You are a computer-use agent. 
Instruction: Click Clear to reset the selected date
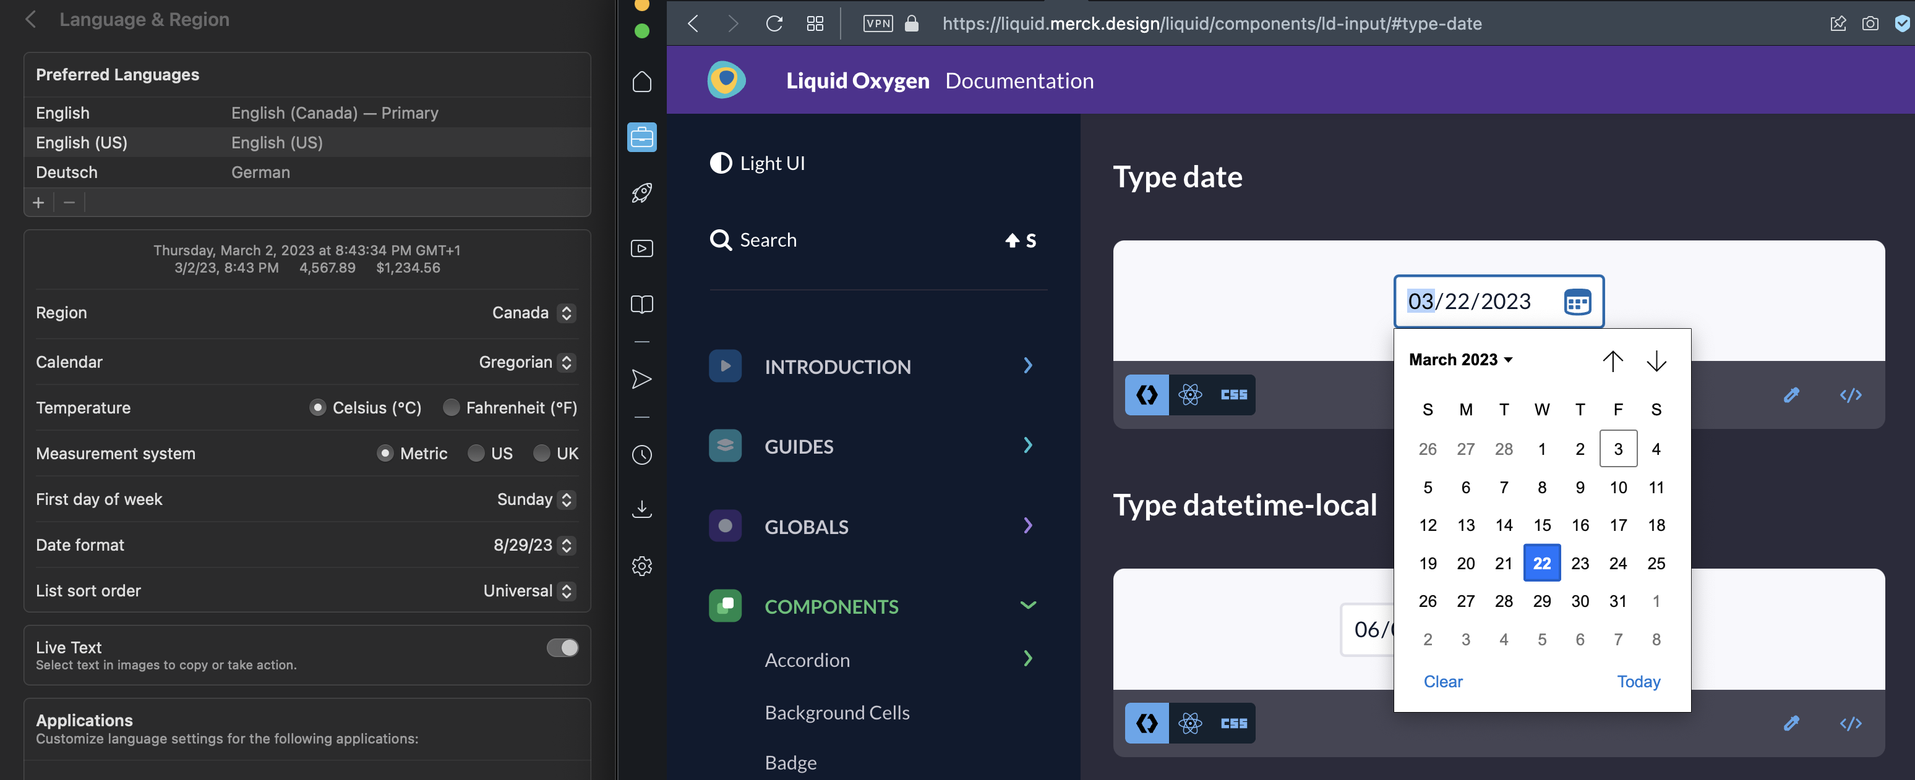pyautogui.click(x=1442, y=681)
